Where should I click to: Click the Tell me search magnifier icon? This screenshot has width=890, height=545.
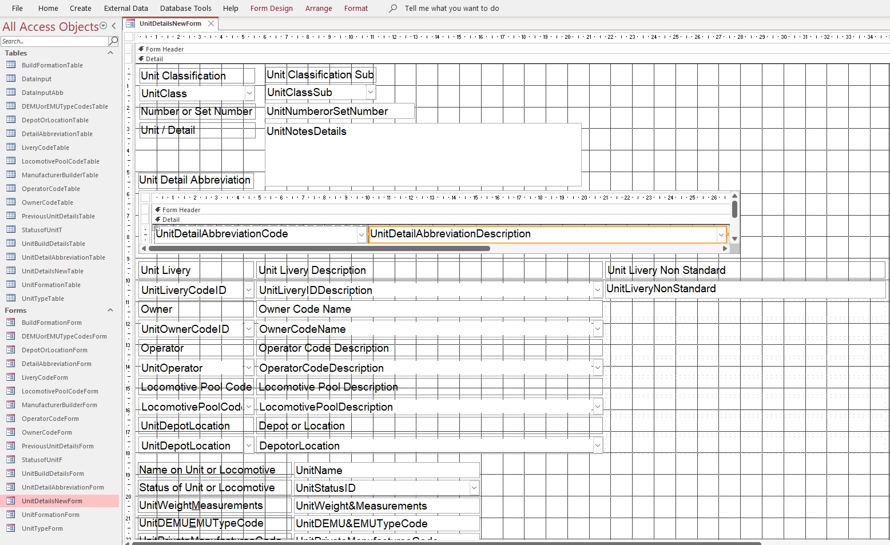tap(393, 9)
